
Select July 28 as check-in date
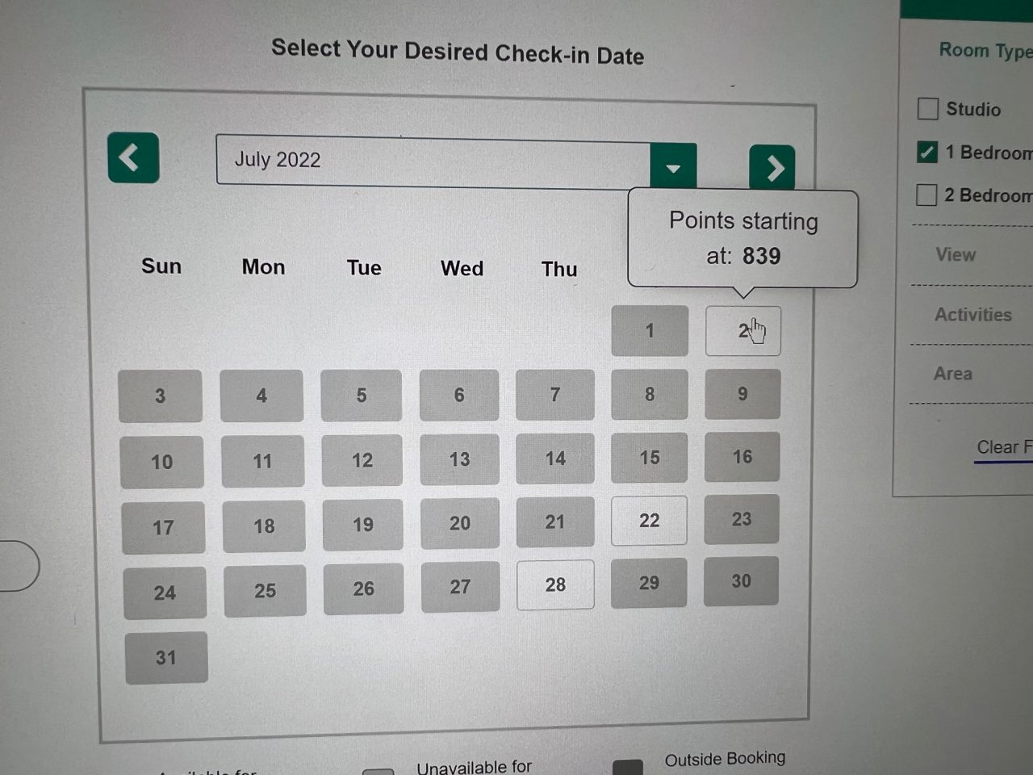(x=555, y=584)
